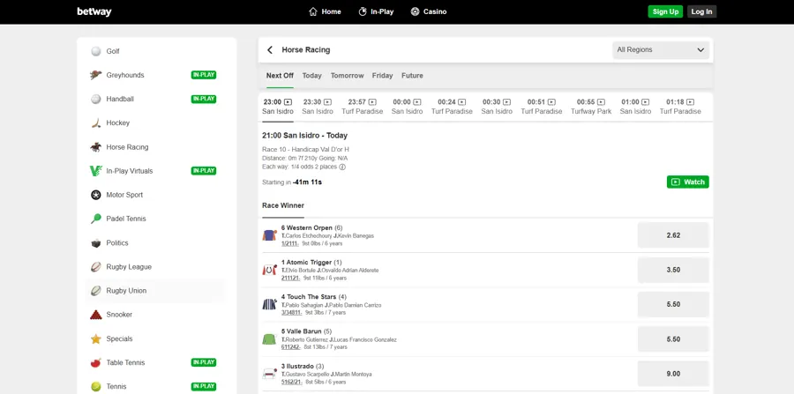Click the Casino chip icon
This screenshot has width=794, height=394.
[x=415, y=11]
